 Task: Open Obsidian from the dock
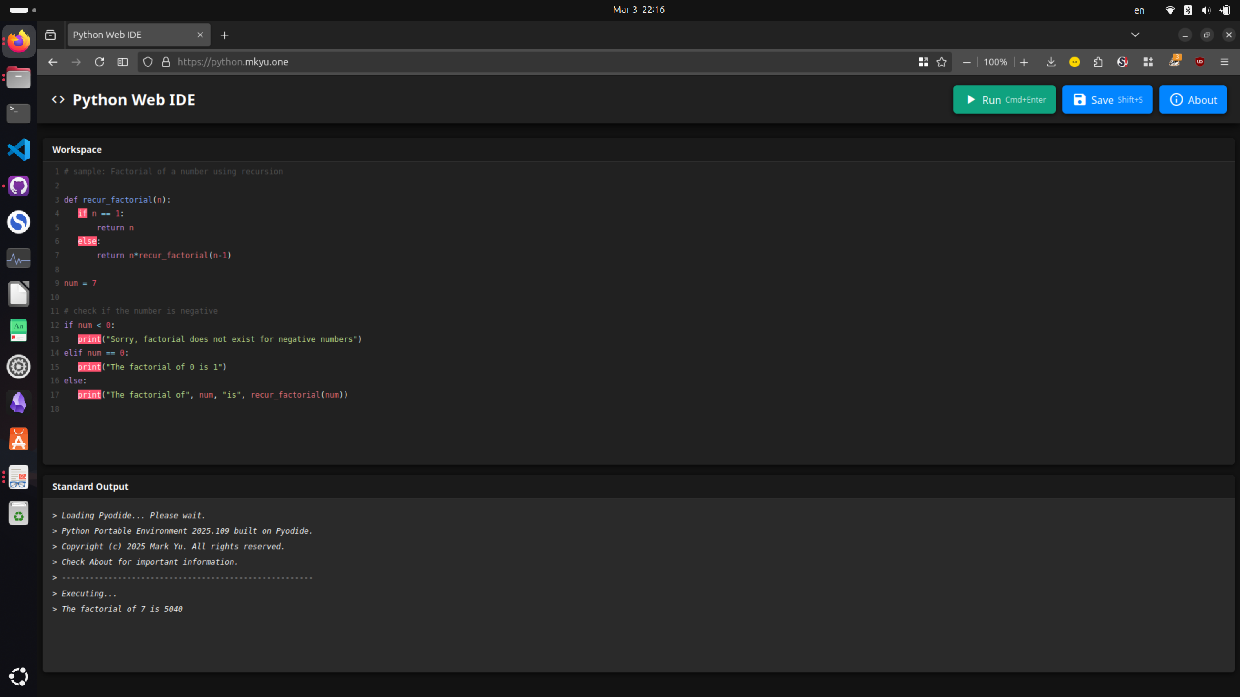[18, 403]
